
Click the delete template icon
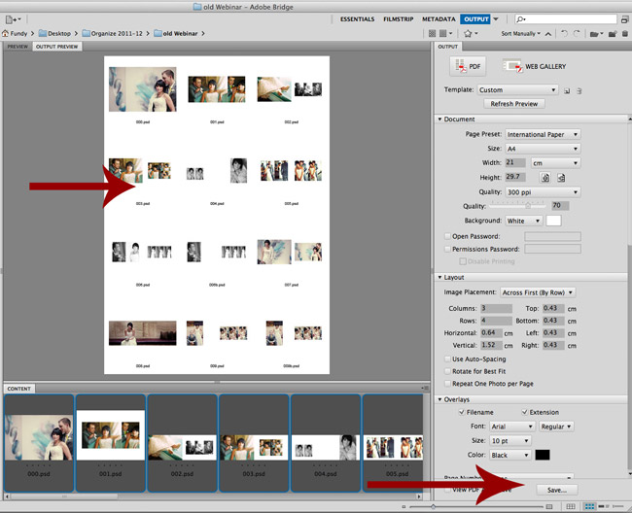[579, 91]
